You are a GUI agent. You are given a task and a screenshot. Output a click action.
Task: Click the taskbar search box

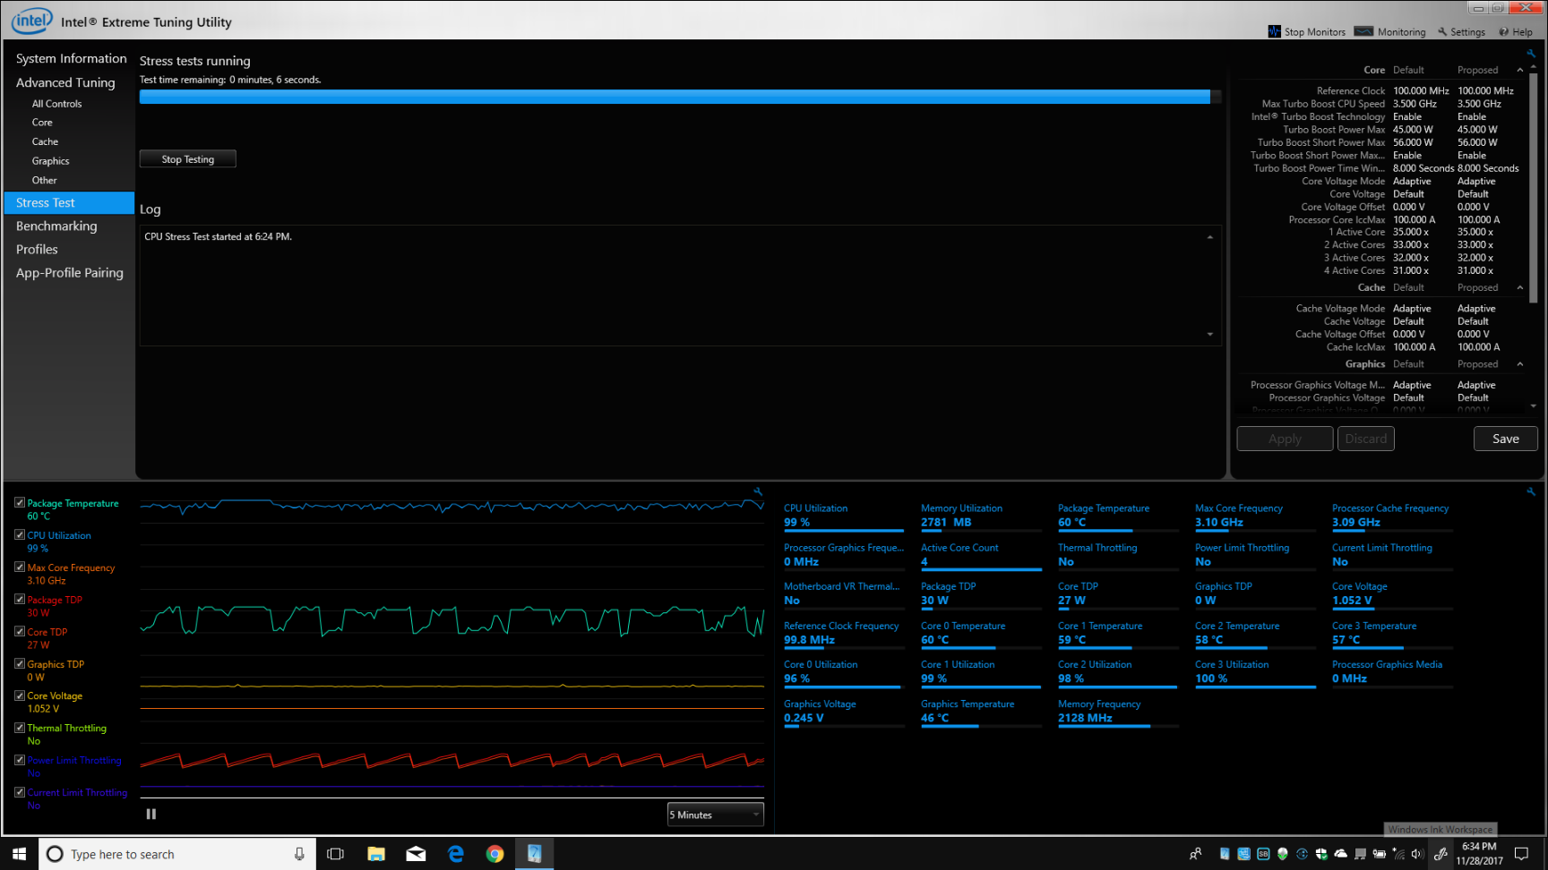click(177, 854)
